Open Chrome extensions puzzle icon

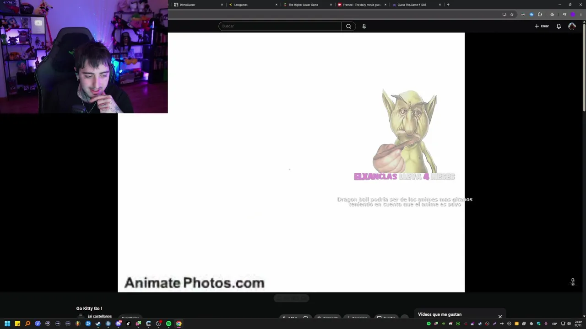540,14
